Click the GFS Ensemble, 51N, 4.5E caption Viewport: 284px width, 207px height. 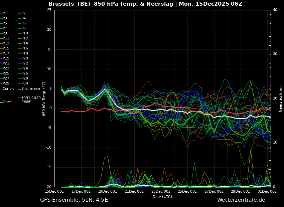click(74, 200)
